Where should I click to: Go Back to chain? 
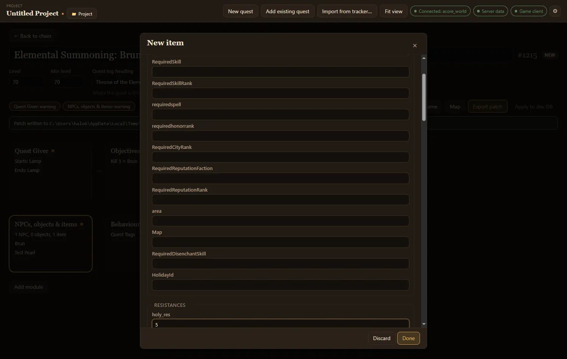33,36
